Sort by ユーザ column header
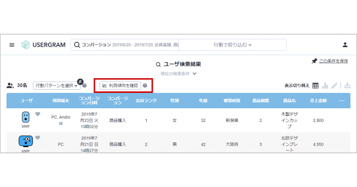 [x=26, y=101]
